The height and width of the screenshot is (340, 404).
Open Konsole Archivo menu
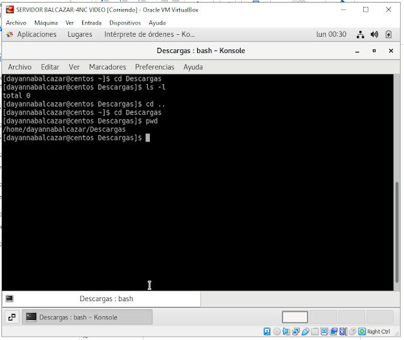[20, 67]
